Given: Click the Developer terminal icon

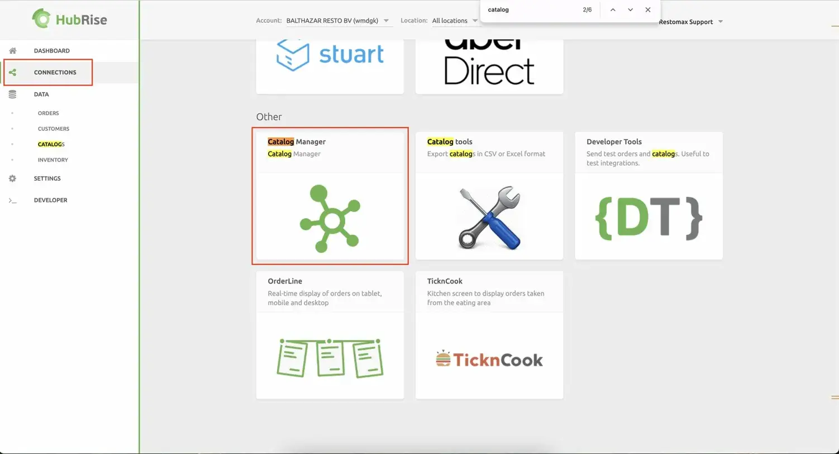Looking at the screenshot, I should [x=12, y=200].
